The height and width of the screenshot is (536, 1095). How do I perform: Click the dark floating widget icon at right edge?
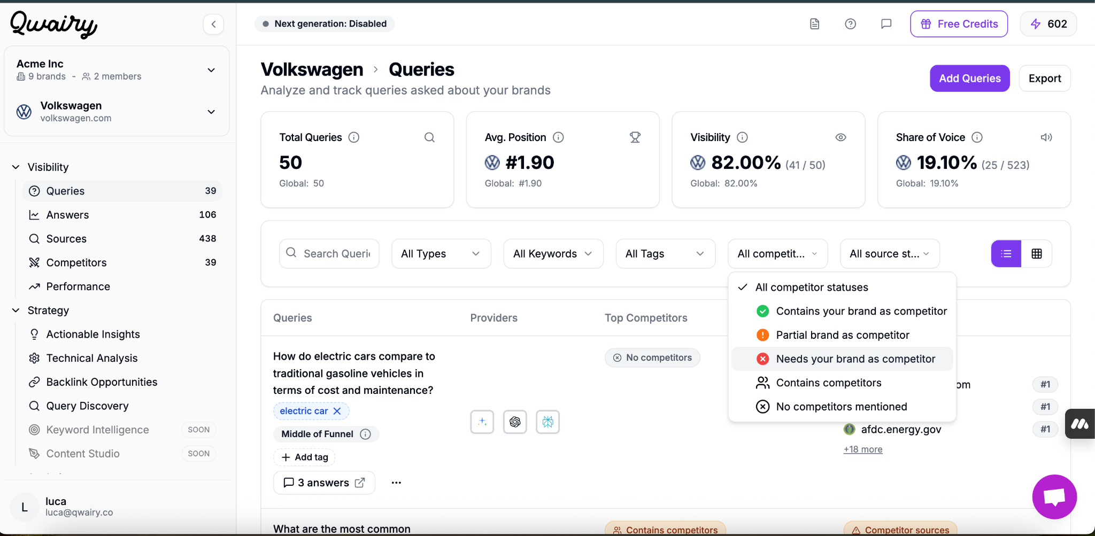[x=1079, y=424]
